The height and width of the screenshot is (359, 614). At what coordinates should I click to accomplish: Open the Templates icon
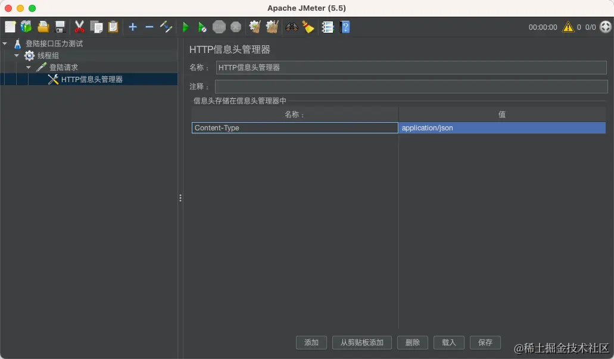[26, 27]
